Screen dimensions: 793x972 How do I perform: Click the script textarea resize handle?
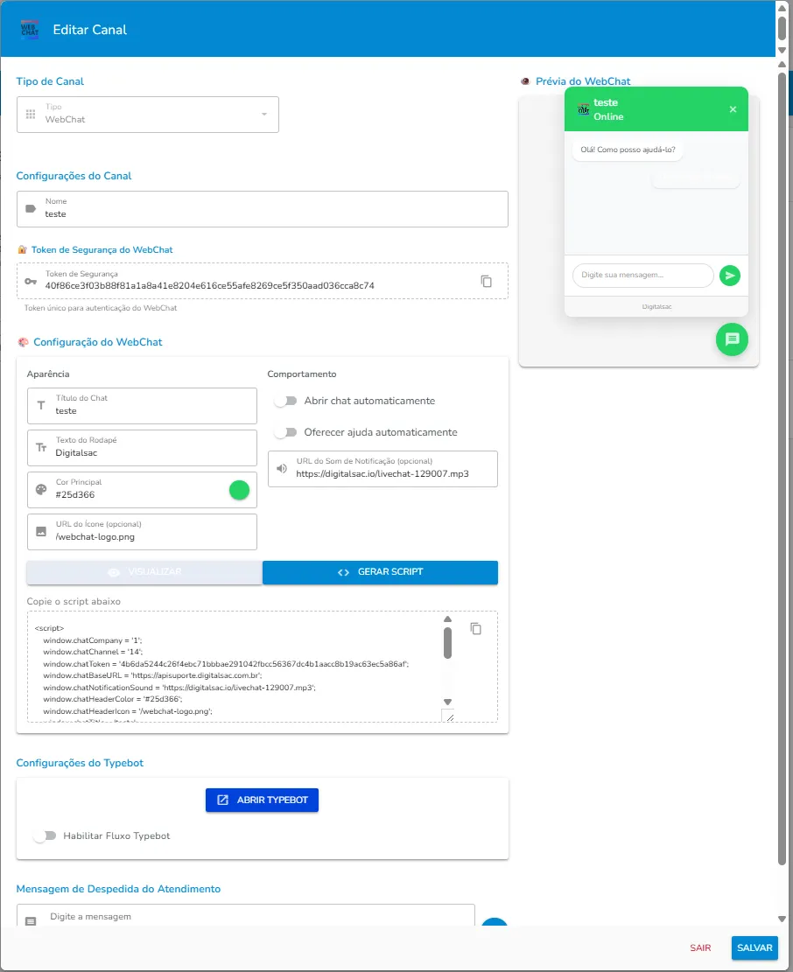click(449, 717)
